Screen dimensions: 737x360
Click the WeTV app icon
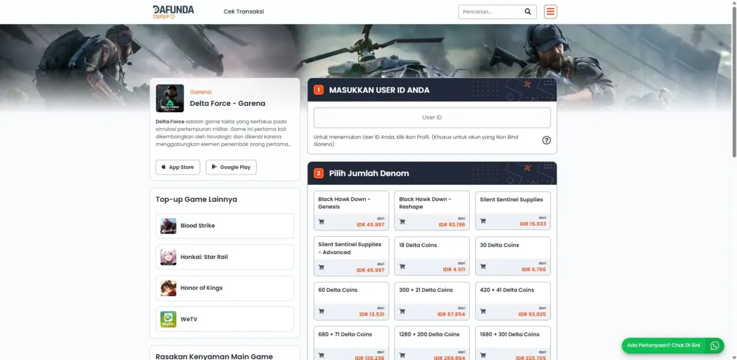(168, 319)
